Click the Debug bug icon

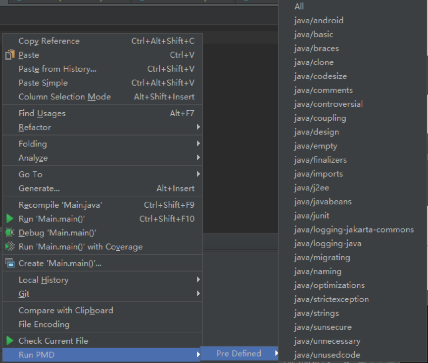[10, 232]
